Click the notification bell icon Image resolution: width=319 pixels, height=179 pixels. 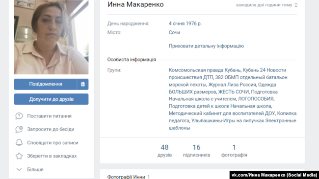point(19,143)
